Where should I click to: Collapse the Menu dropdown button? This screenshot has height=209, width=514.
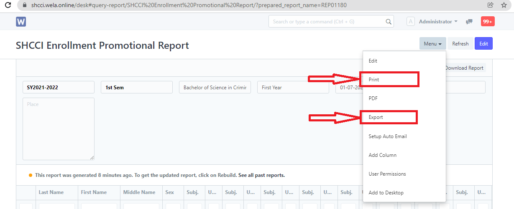[x=432, y=44]
